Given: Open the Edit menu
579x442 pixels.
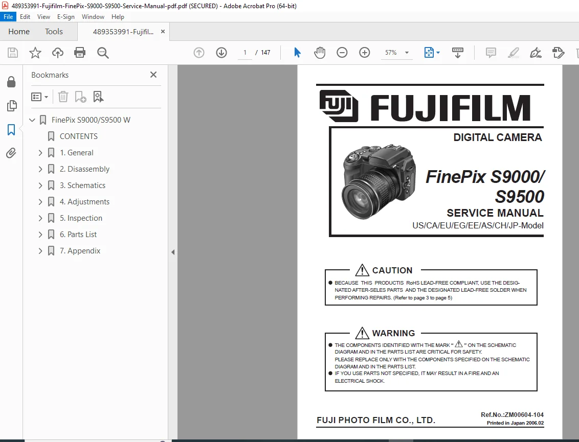Looking at the screenshot, I should click(x=25, y=16).
